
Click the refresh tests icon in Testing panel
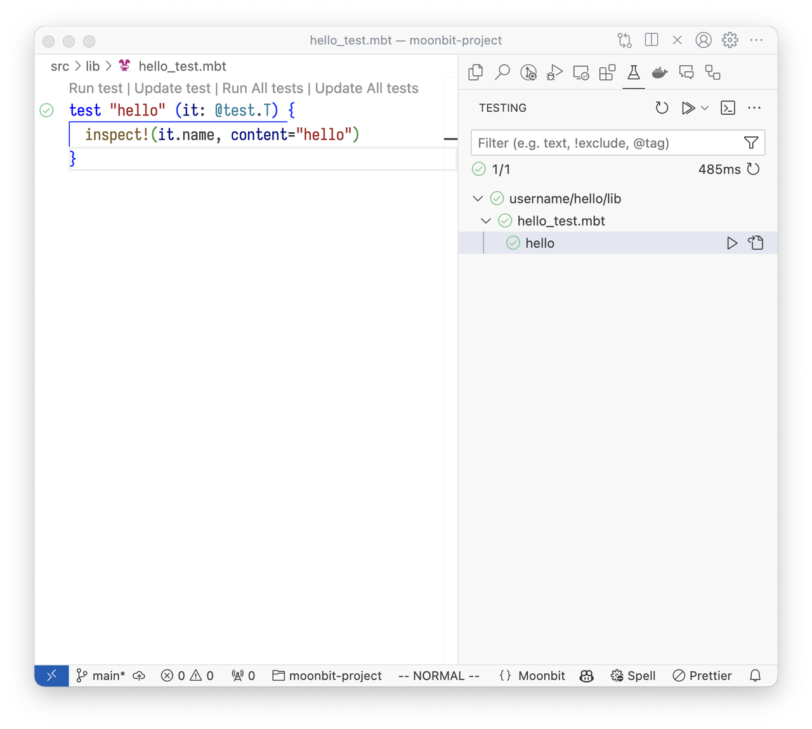click(x=662, y=108)
